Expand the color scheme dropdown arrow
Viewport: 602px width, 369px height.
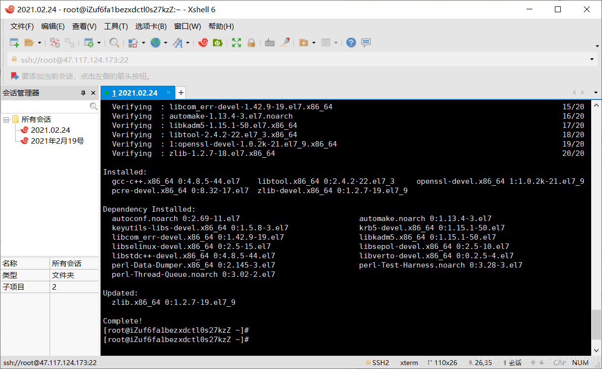143,43
